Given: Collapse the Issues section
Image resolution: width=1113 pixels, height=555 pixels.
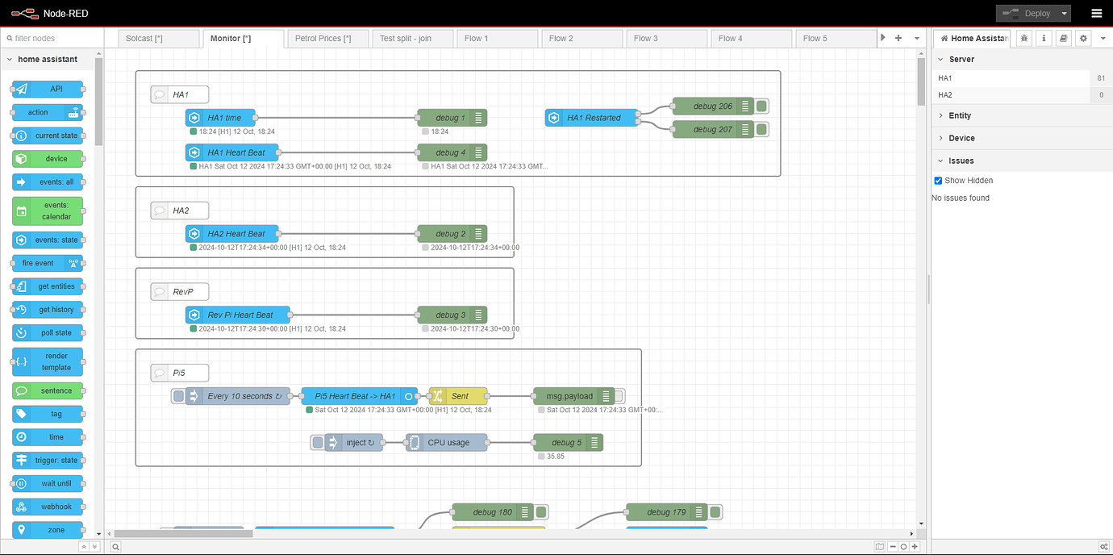Looking at the screenshot, I should (1022, 161).
